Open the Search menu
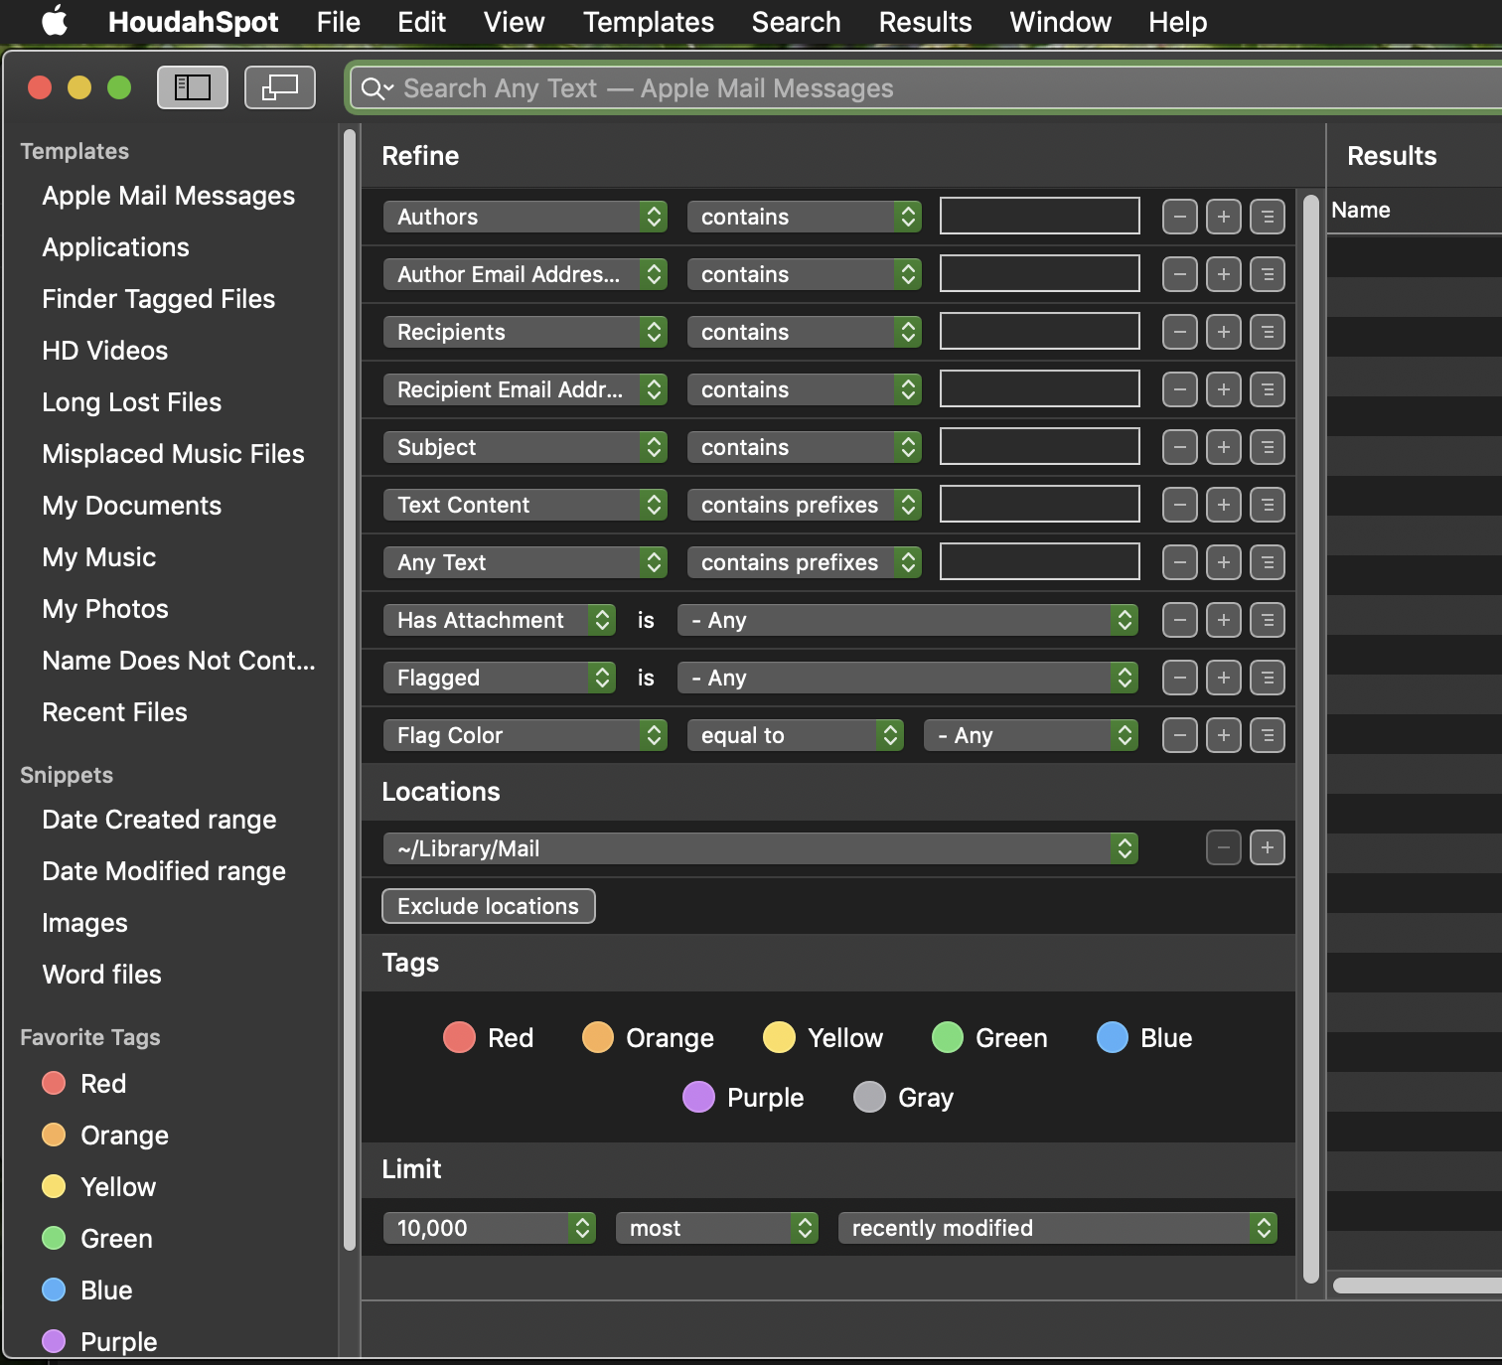The height and width of the screenshot is (1365, 1502). (797, 22)
